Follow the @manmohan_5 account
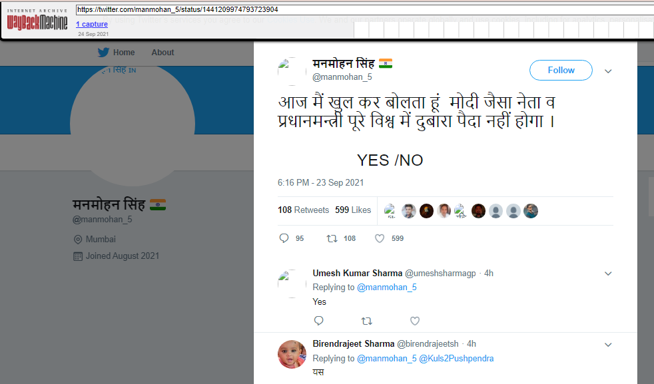 561,70
